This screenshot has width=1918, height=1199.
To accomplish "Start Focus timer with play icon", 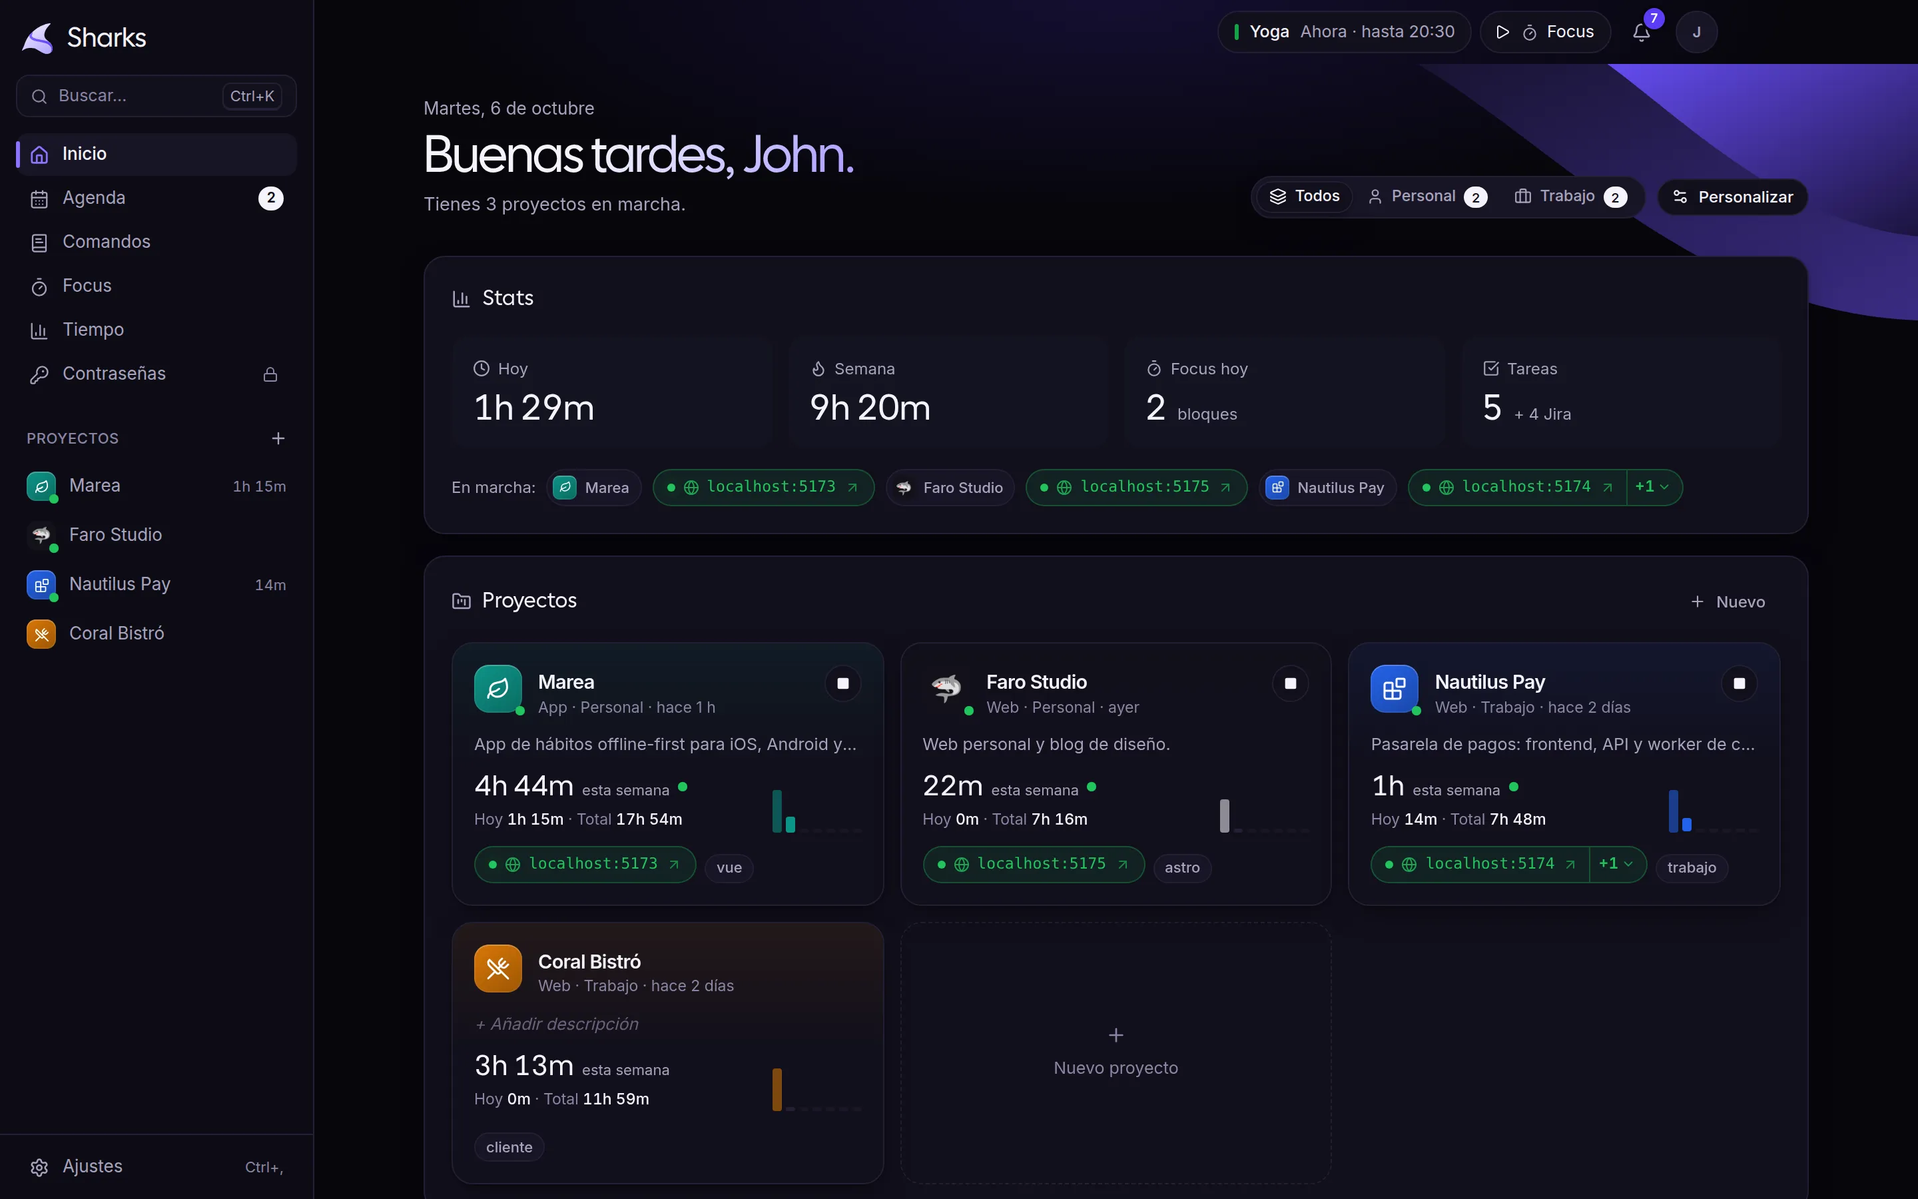I will pos(1502,32).
